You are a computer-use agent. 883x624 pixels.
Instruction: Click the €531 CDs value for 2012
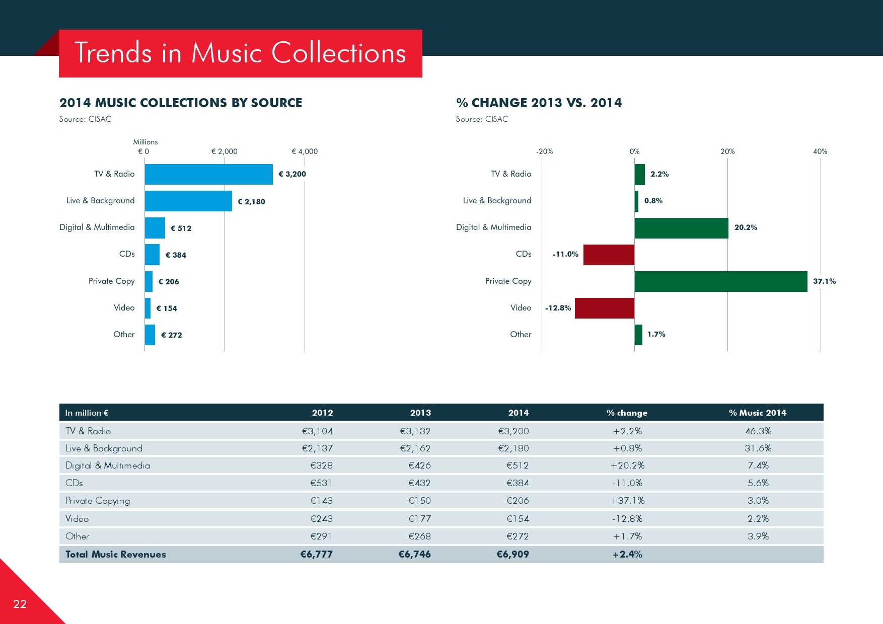pos(321,483)
